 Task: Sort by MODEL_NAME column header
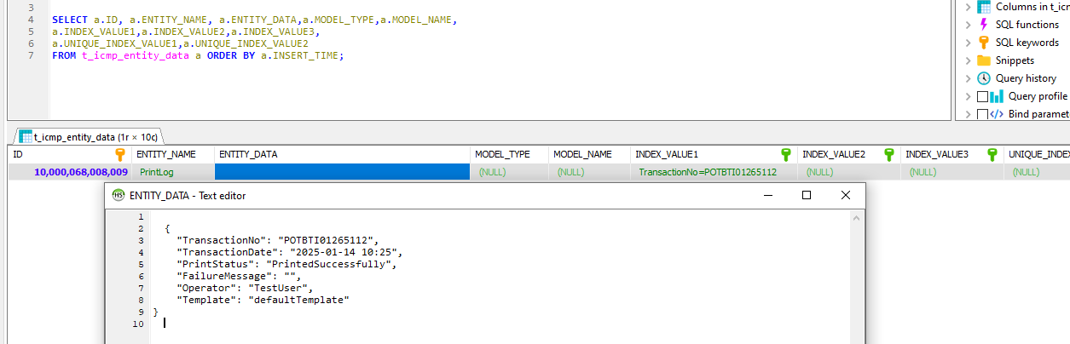pyautogui.click(x=587, y=154)
